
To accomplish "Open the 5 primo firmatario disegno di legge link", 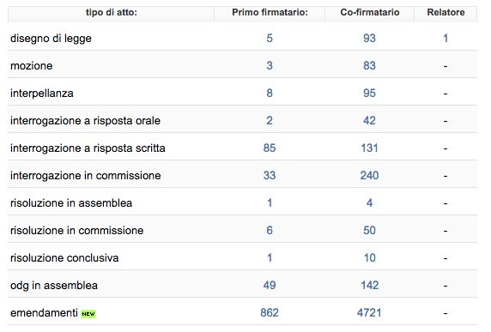I will 270,38.
